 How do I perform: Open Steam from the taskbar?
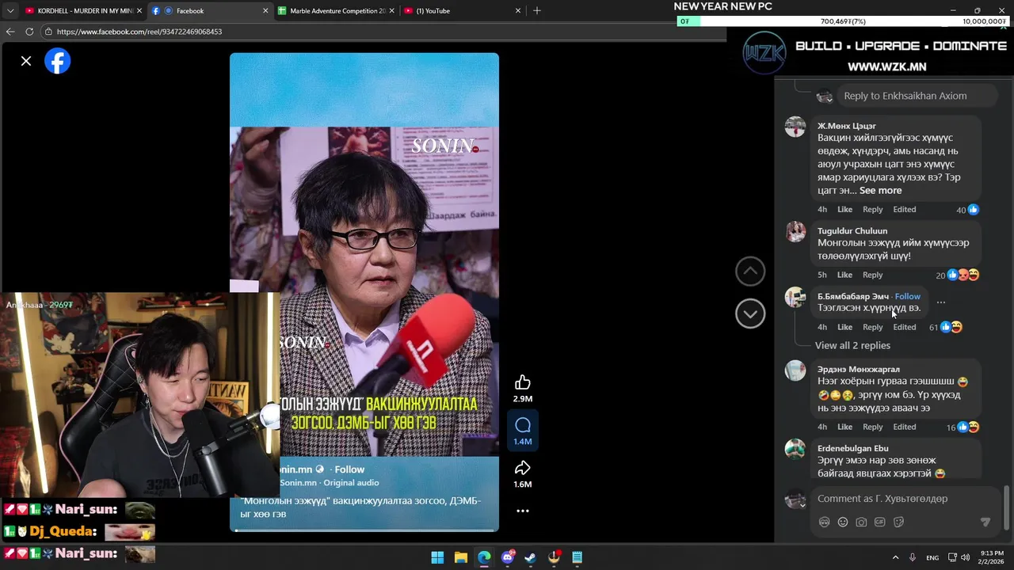click(531, 557)
